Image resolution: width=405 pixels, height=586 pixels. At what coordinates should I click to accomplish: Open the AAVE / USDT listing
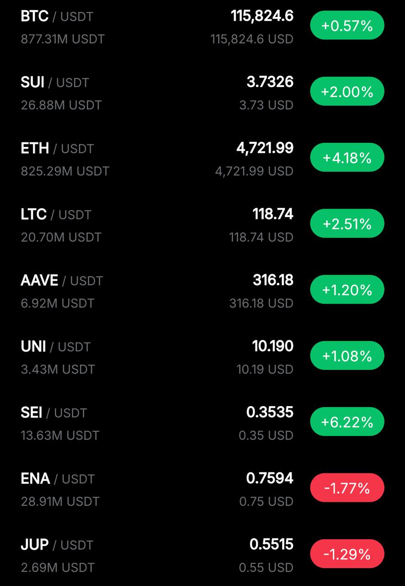[202, 291]
